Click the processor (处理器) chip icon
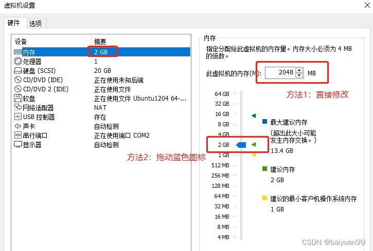 18,61
